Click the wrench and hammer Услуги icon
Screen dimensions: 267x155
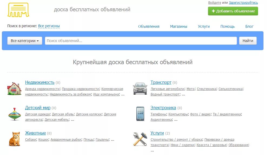tap(140, 139)
